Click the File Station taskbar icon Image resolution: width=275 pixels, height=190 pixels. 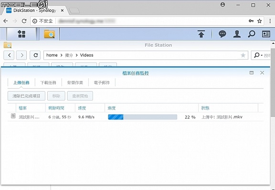(x=49, y=34)
